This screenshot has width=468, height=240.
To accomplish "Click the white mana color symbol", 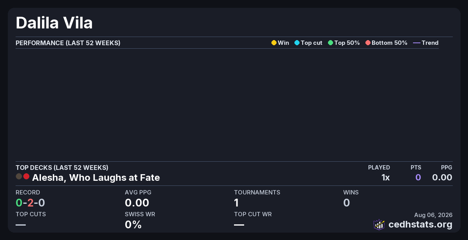I will coord(19,176).
